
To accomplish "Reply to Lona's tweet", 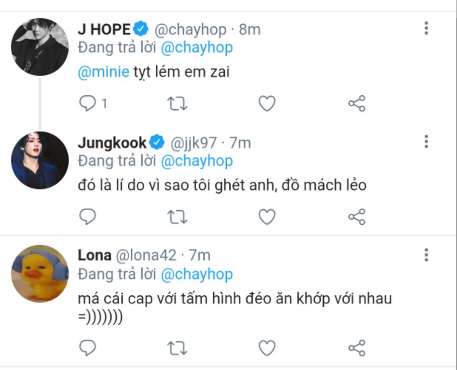I will pyautogui.click(x=88, y=348).
